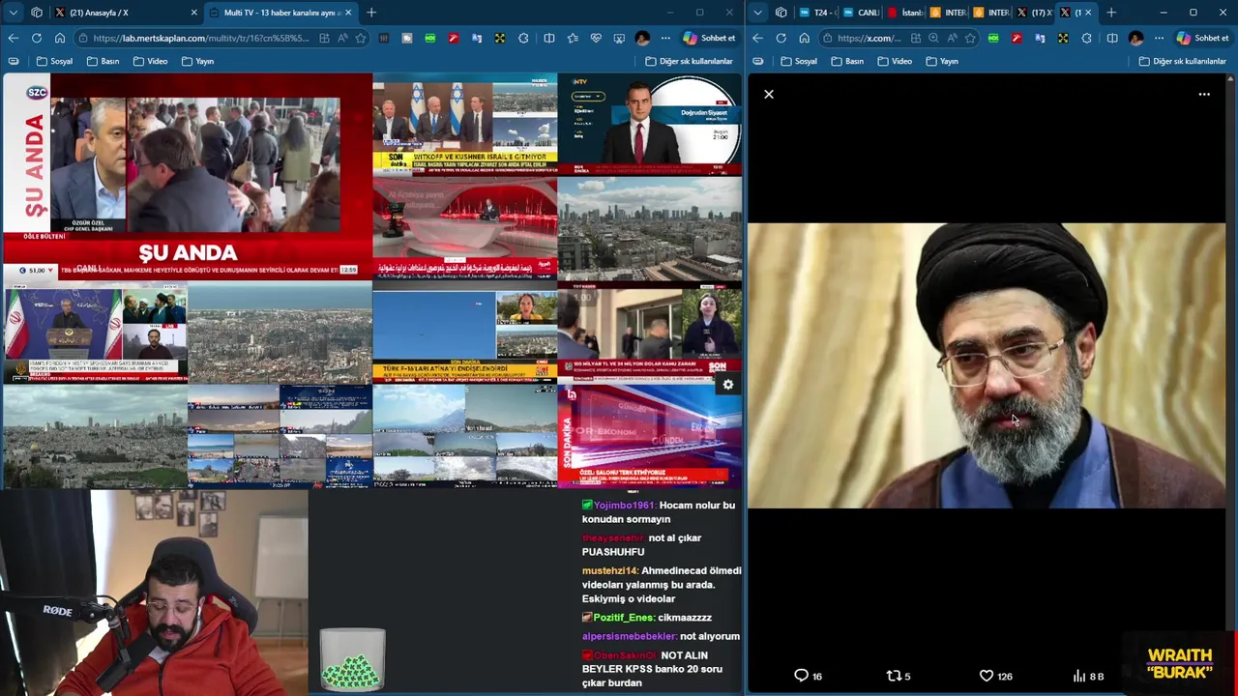
Task: Go back in right browser window
Action: 757,38
